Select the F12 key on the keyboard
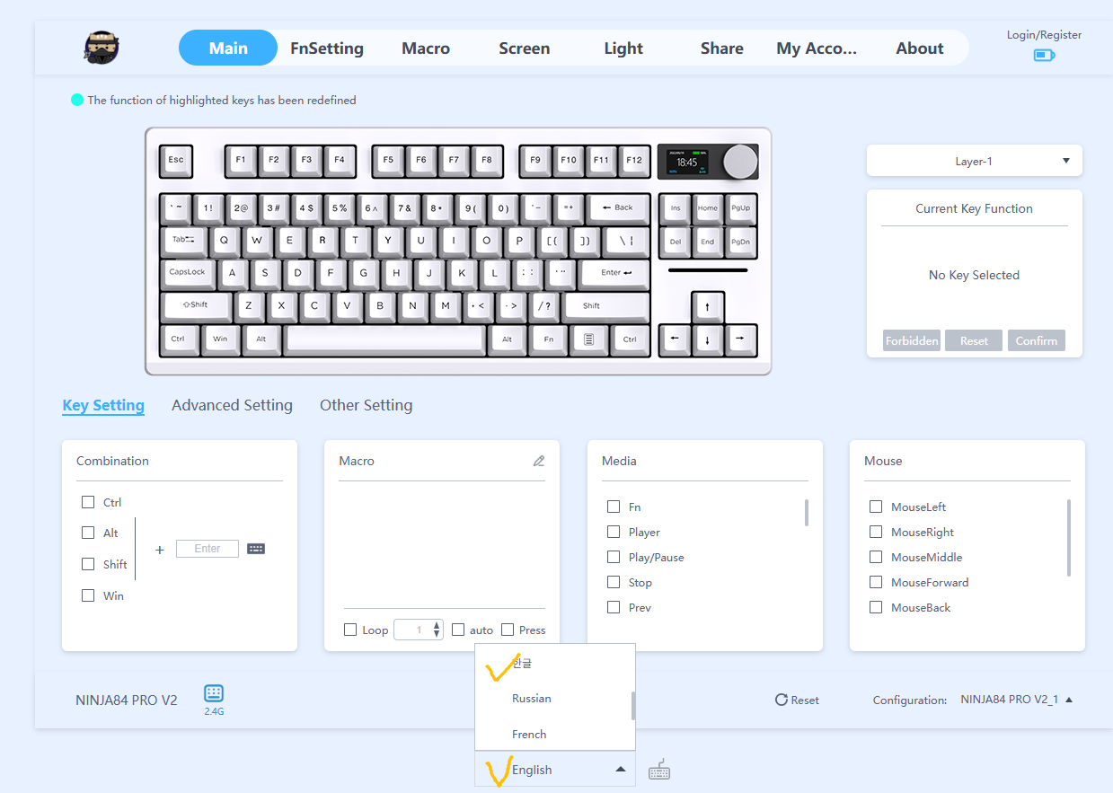This screenshot has height=793, width=1113. coord(634,161)
